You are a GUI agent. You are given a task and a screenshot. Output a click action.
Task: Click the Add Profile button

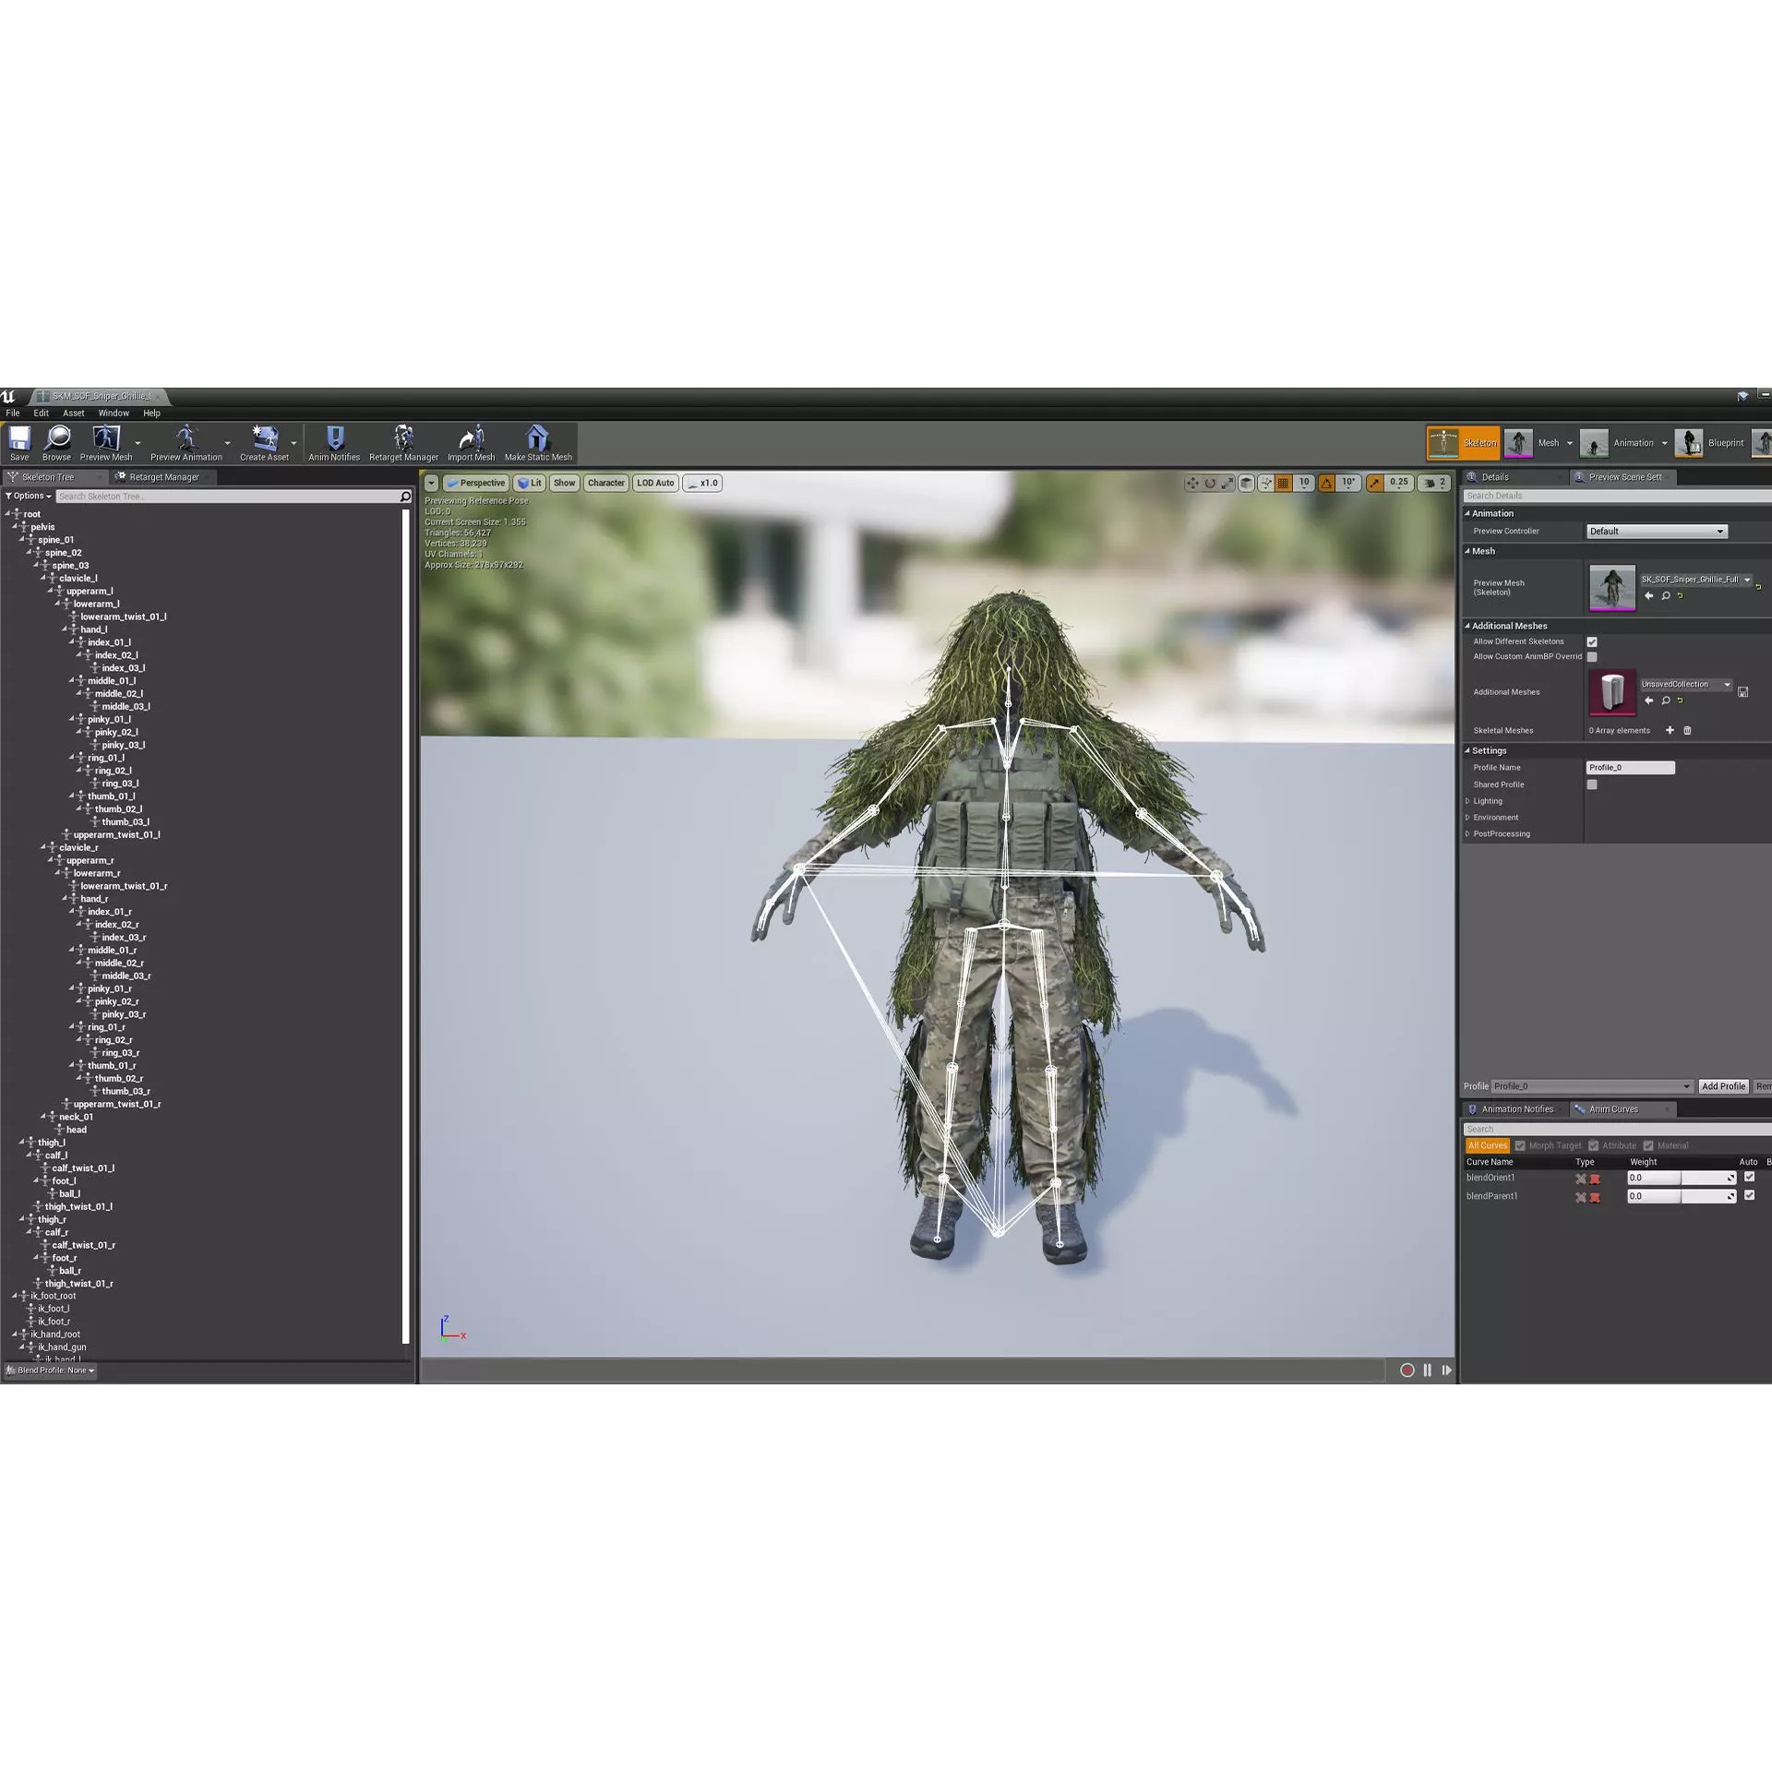[x=1723, y=1086]
